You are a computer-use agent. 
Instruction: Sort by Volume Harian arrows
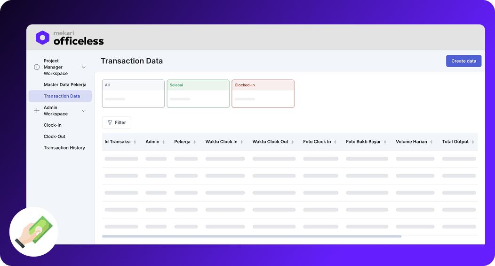(431, 142)
